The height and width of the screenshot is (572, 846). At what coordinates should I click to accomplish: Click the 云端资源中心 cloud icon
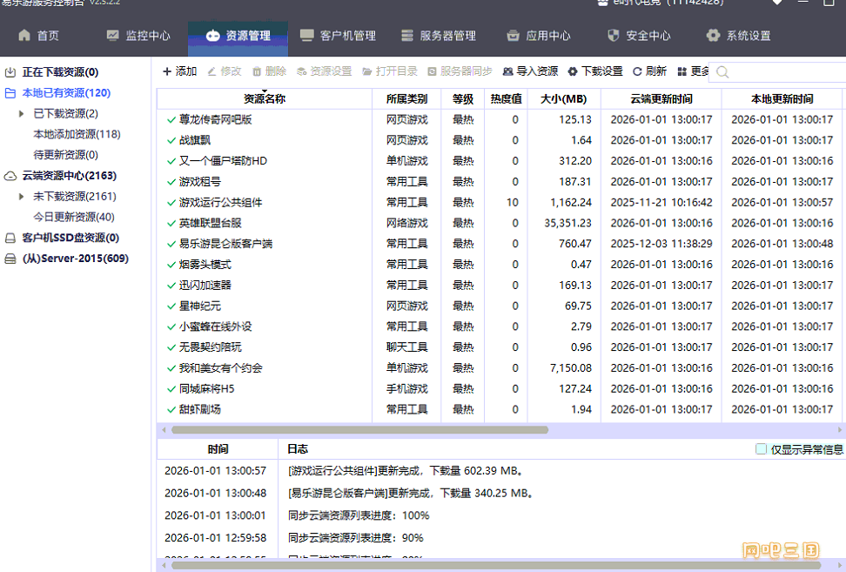[10, 176]
